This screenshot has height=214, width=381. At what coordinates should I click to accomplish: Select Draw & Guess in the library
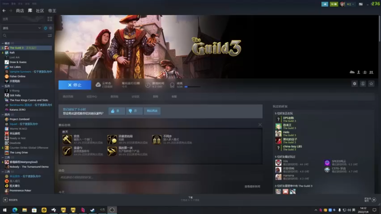(x=18, y=62)
